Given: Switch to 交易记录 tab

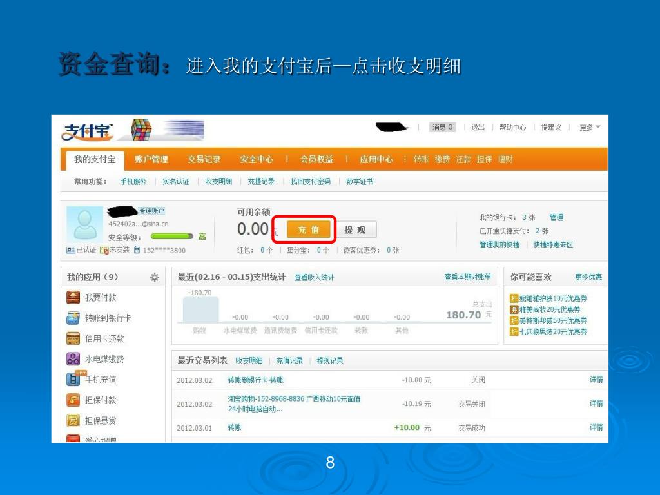Looking at the screenshot, I should pyautogui.click(x=204, y=160).
